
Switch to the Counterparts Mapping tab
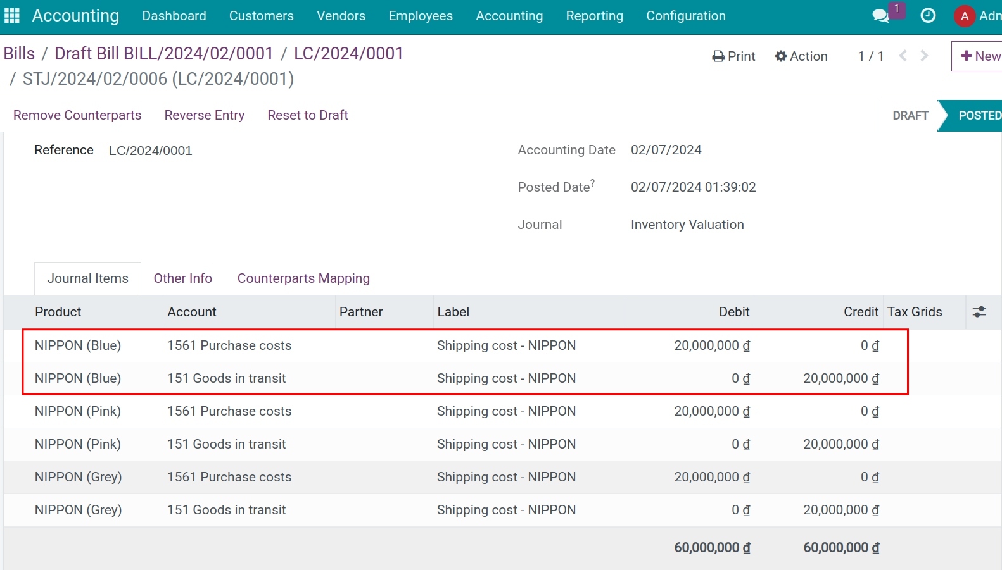tap(303, 278)
